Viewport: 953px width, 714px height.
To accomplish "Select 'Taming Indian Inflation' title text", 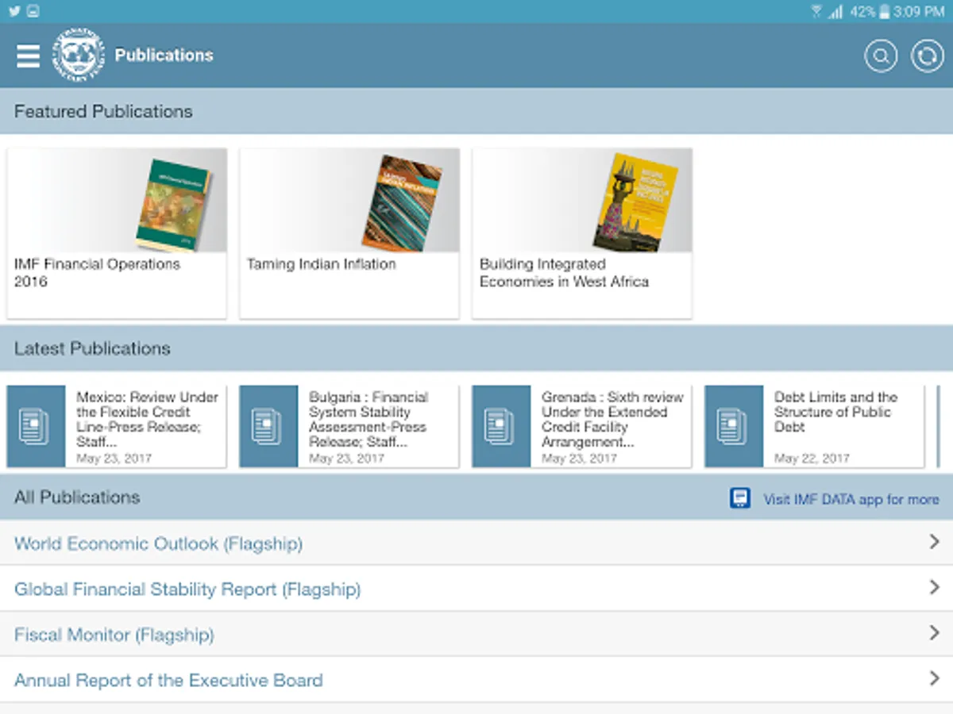I will [x=321, y=264].
